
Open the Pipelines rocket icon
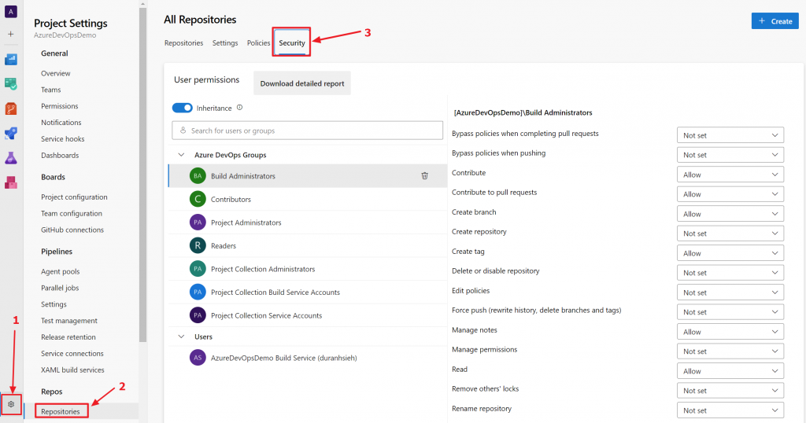(11, 134)
